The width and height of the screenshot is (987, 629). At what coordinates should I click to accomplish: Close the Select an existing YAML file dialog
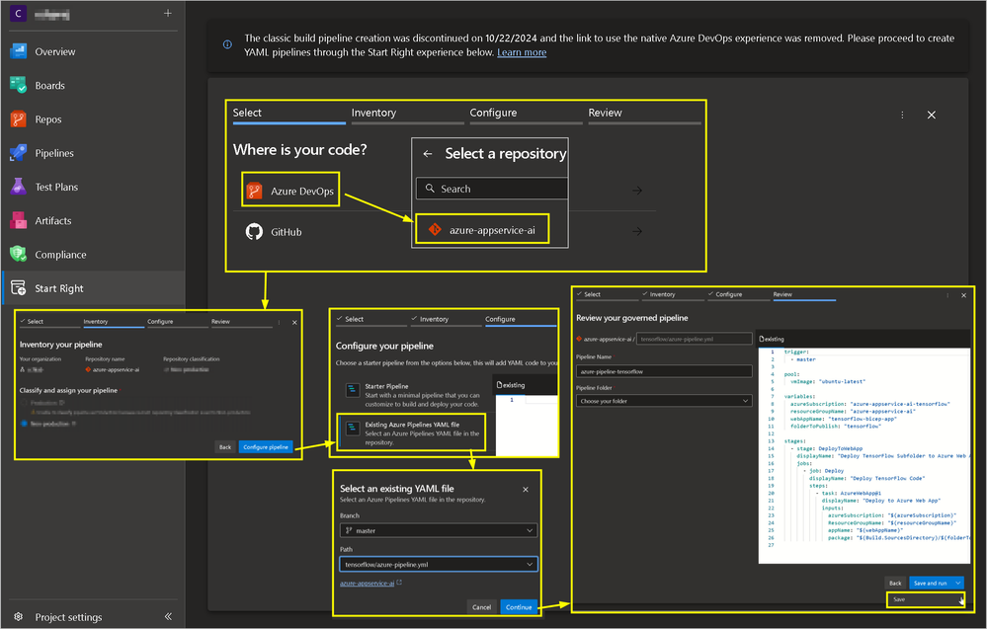[526, 490]
